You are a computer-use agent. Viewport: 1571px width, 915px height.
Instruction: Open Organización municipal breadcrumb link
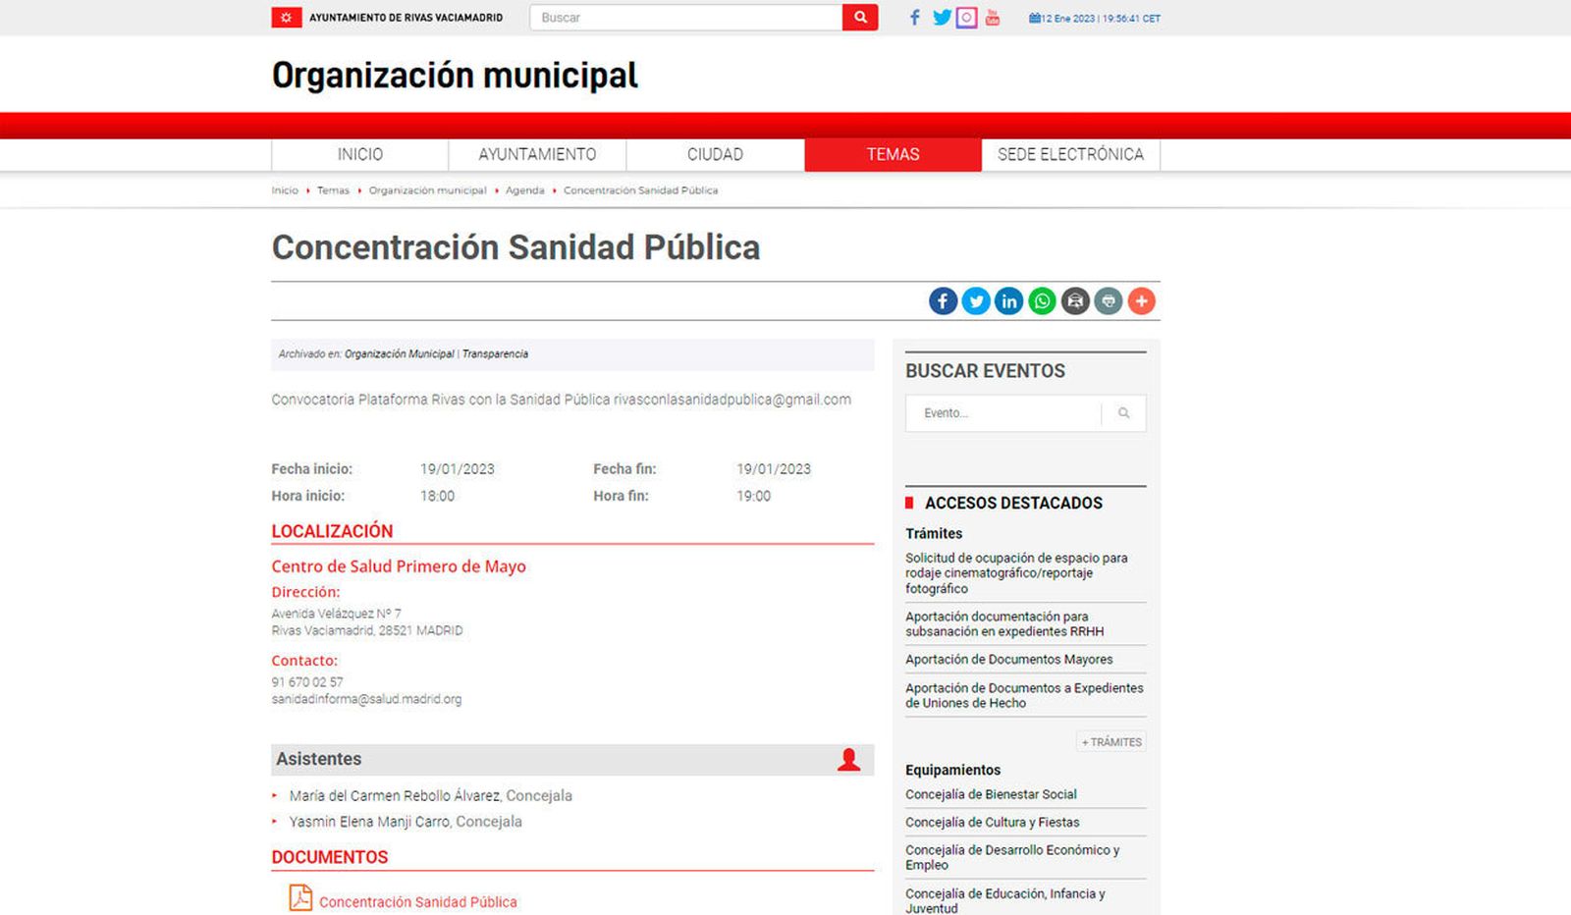point(427,190)
